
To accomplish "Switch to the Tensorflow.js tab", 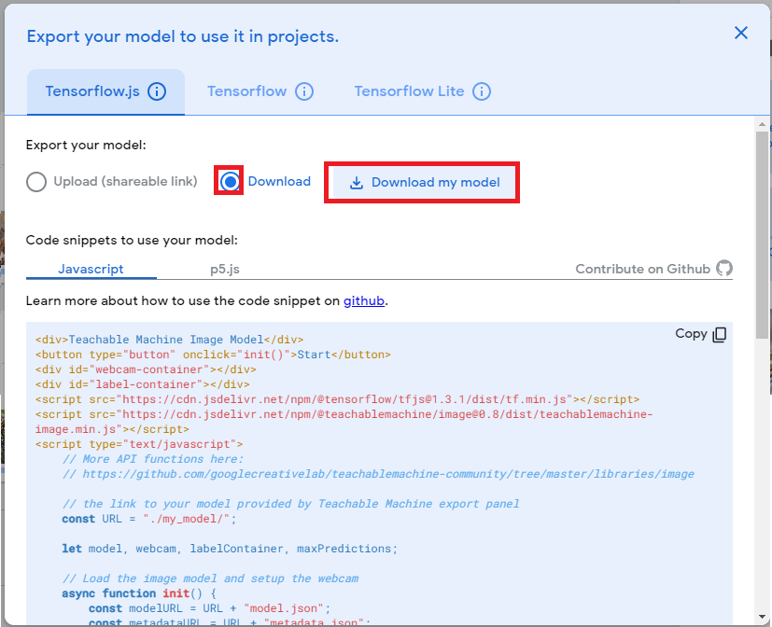I will 105,91.
